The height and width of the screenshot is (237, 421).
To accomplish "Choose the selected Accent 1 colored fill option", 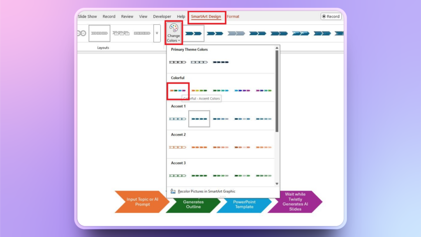I will coord(199,118).
